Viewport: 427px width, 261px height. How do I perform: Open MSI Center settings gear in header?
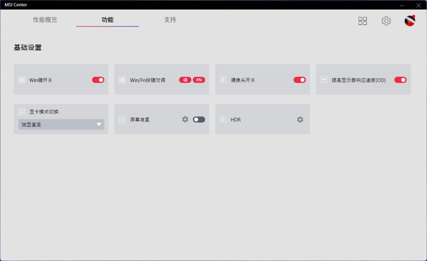click(x=386, y=21)
